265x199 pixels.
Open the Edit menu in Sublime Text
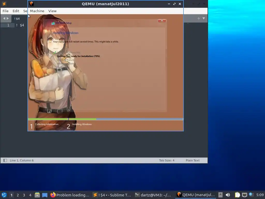click(x=16, y=11)
